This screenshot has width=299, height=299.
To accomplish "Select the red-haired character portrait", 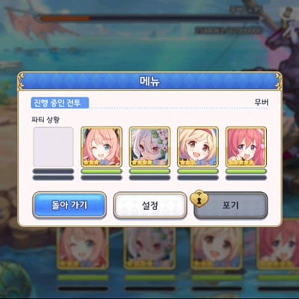I will click(246, 147).
